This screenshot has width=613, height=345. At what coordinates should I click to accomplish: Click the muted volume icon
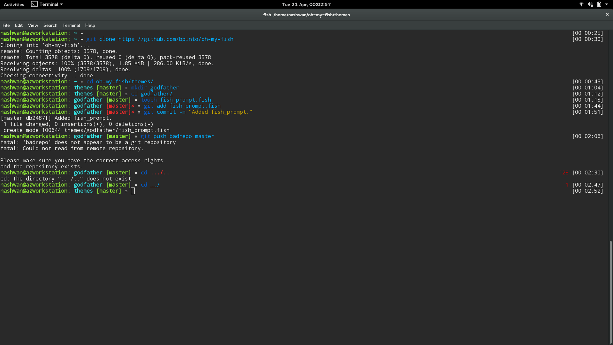[590, 4]
